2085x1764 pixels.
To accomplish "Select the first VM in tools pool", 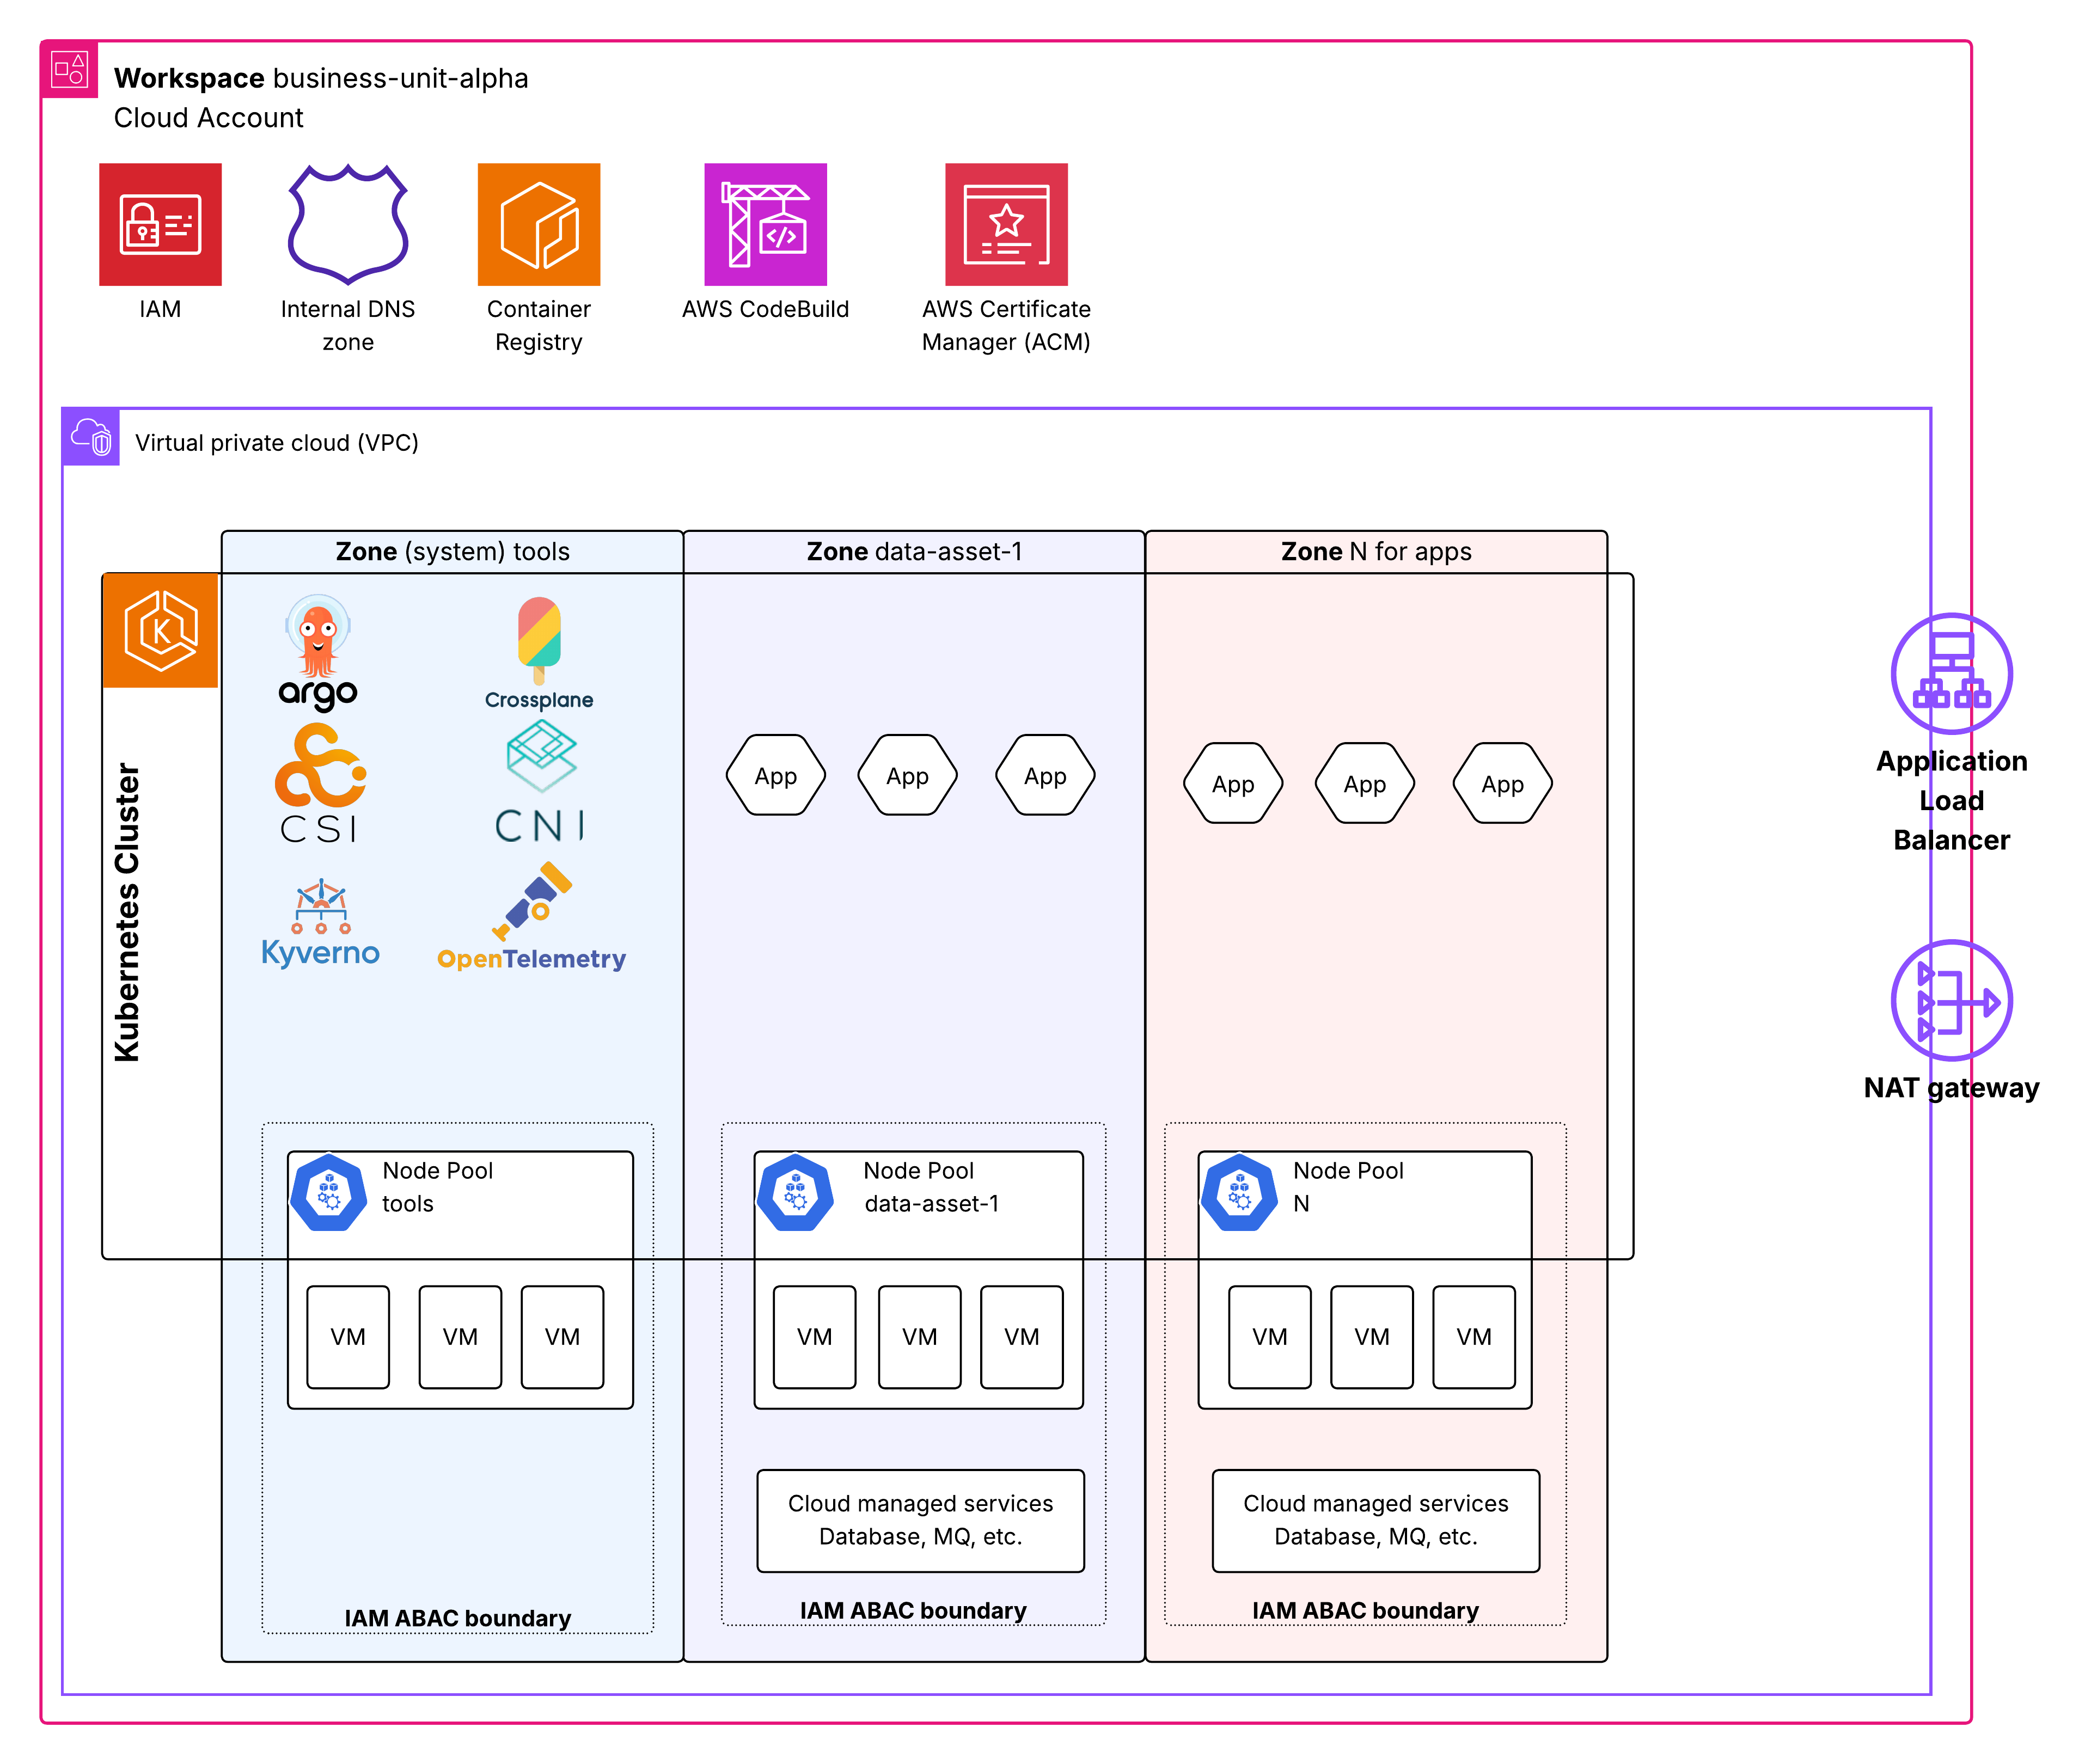I will (x=347, y=1336).
